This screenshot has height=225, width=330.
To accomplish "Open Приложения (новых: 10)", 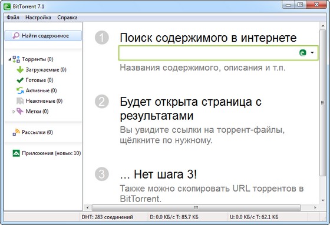I will click(x=51, y=153).
